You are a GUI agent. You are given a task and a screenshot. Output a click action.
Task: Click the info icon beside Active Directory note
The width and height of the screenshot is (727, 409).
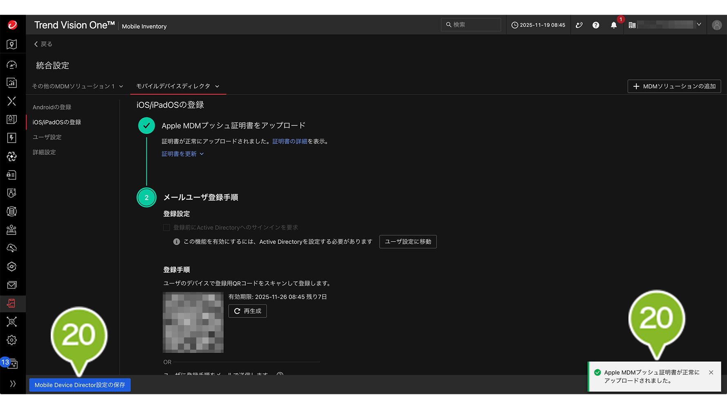pos(177,242)
